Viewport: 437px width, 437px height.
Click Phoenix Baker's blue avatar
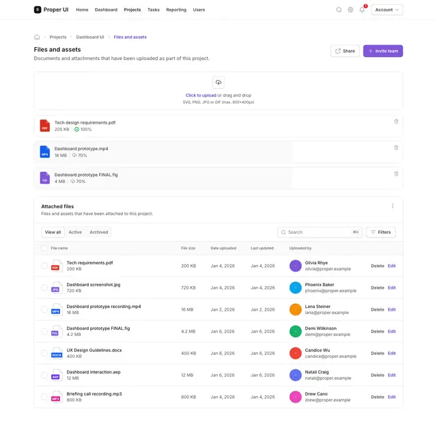pos(296,287)
